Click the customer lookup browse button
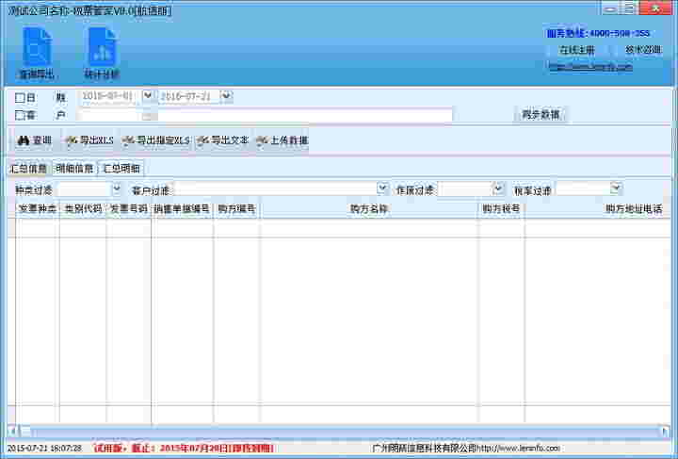 [x=148, y=116]
